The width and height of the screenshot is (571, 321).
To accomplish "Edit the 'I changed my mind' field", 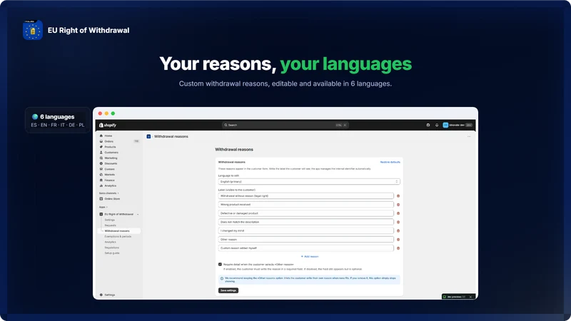I will pyautogui.click(x=306, y=230).
